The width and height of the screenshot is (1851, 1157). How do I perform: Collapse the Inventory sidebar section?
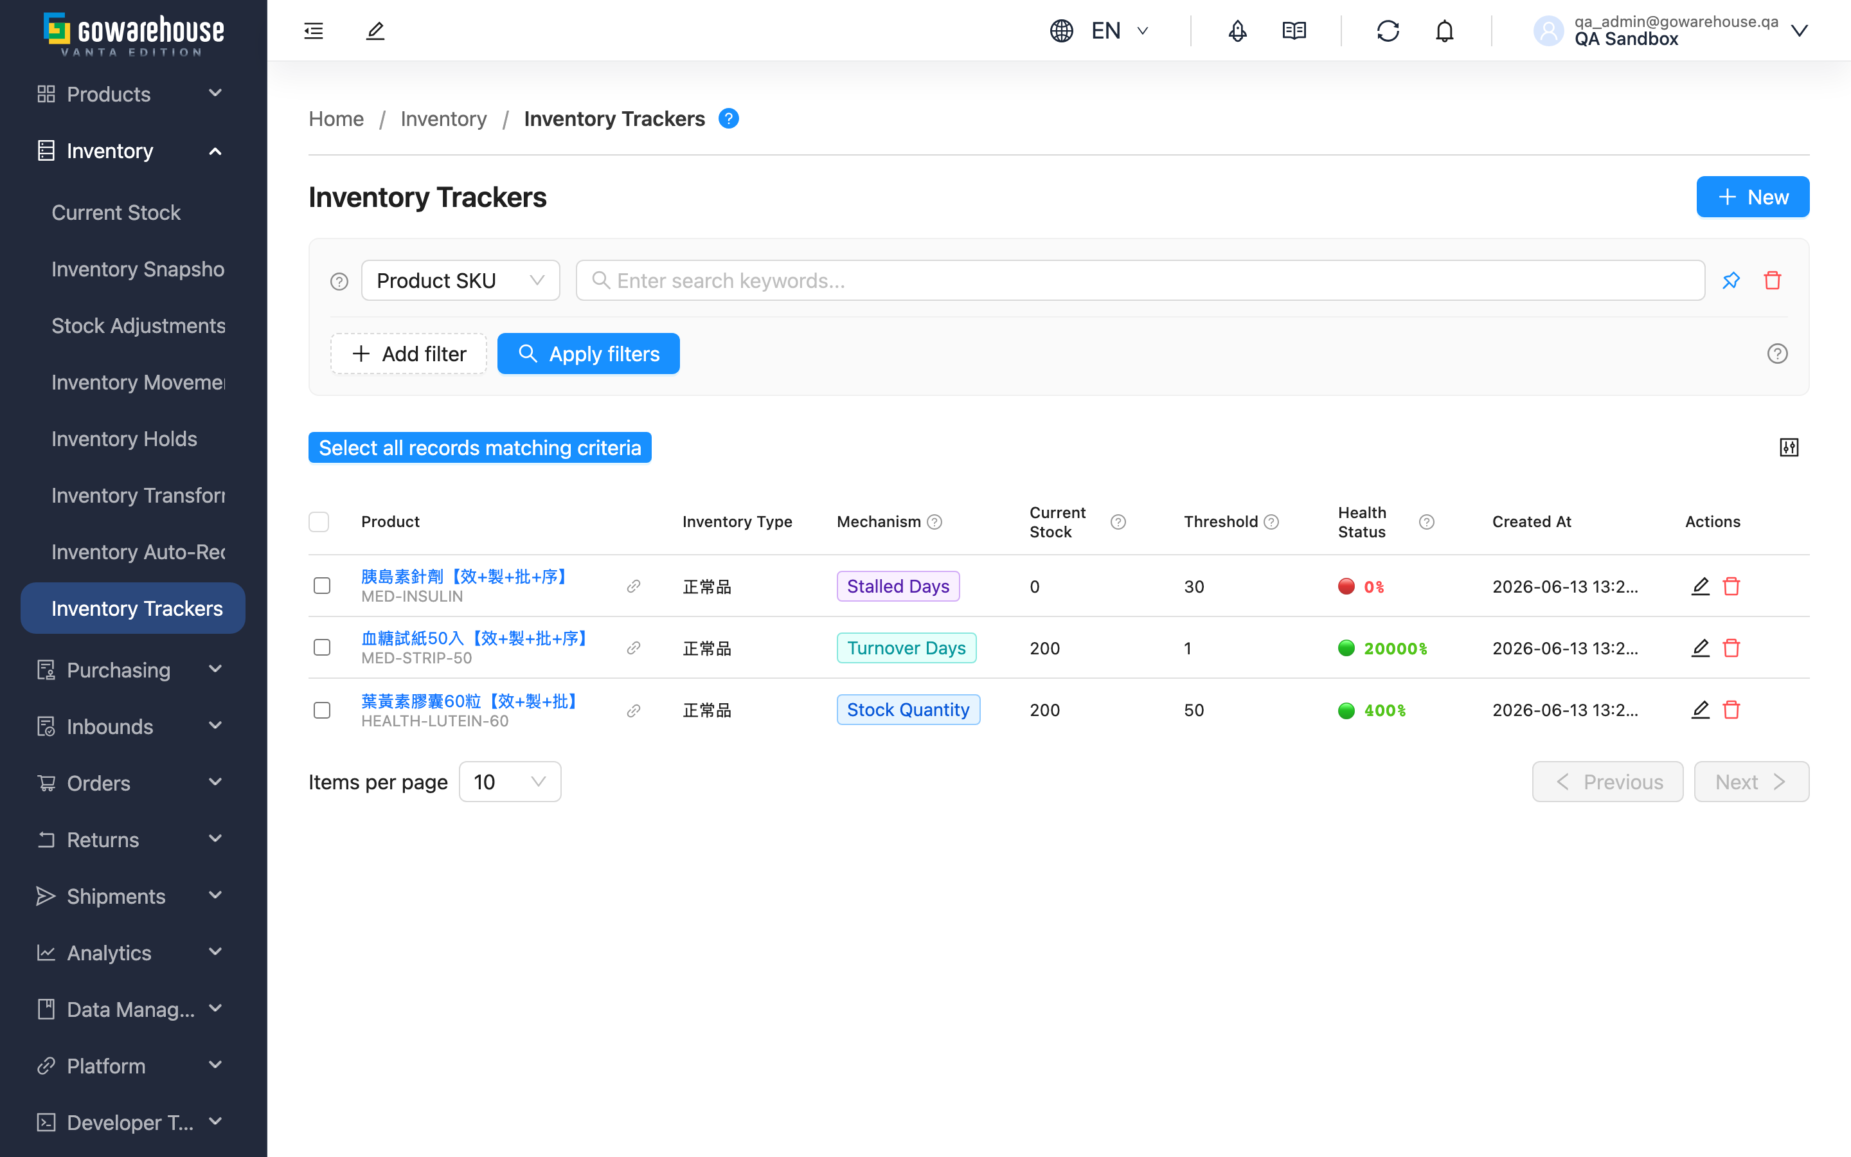(x=133, y=151)
